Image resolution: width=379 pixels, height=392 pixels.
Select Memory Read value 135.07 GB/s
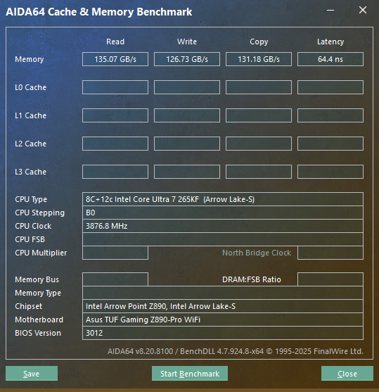(115, 59)
